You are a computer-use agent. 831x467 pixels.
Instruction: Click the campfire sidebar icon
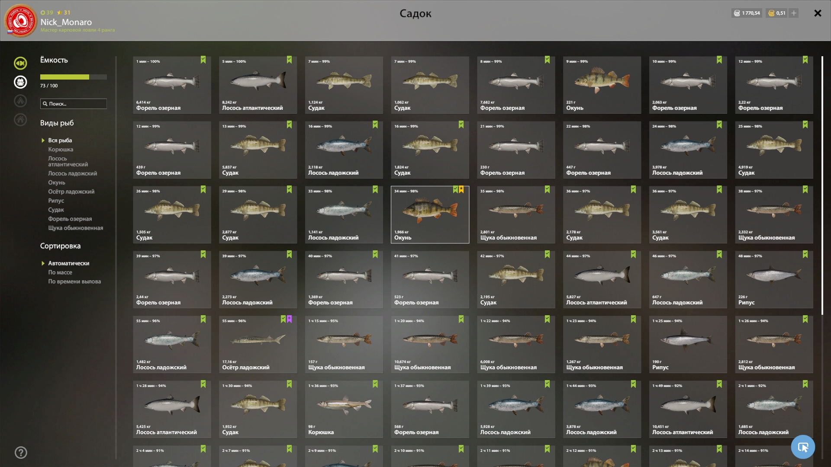[x=20, y=101]
